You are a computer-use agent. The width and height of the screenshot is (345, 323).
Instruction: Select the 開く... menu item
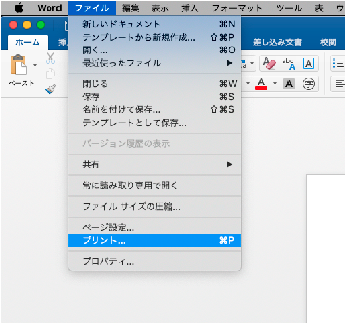click(155, 50)
